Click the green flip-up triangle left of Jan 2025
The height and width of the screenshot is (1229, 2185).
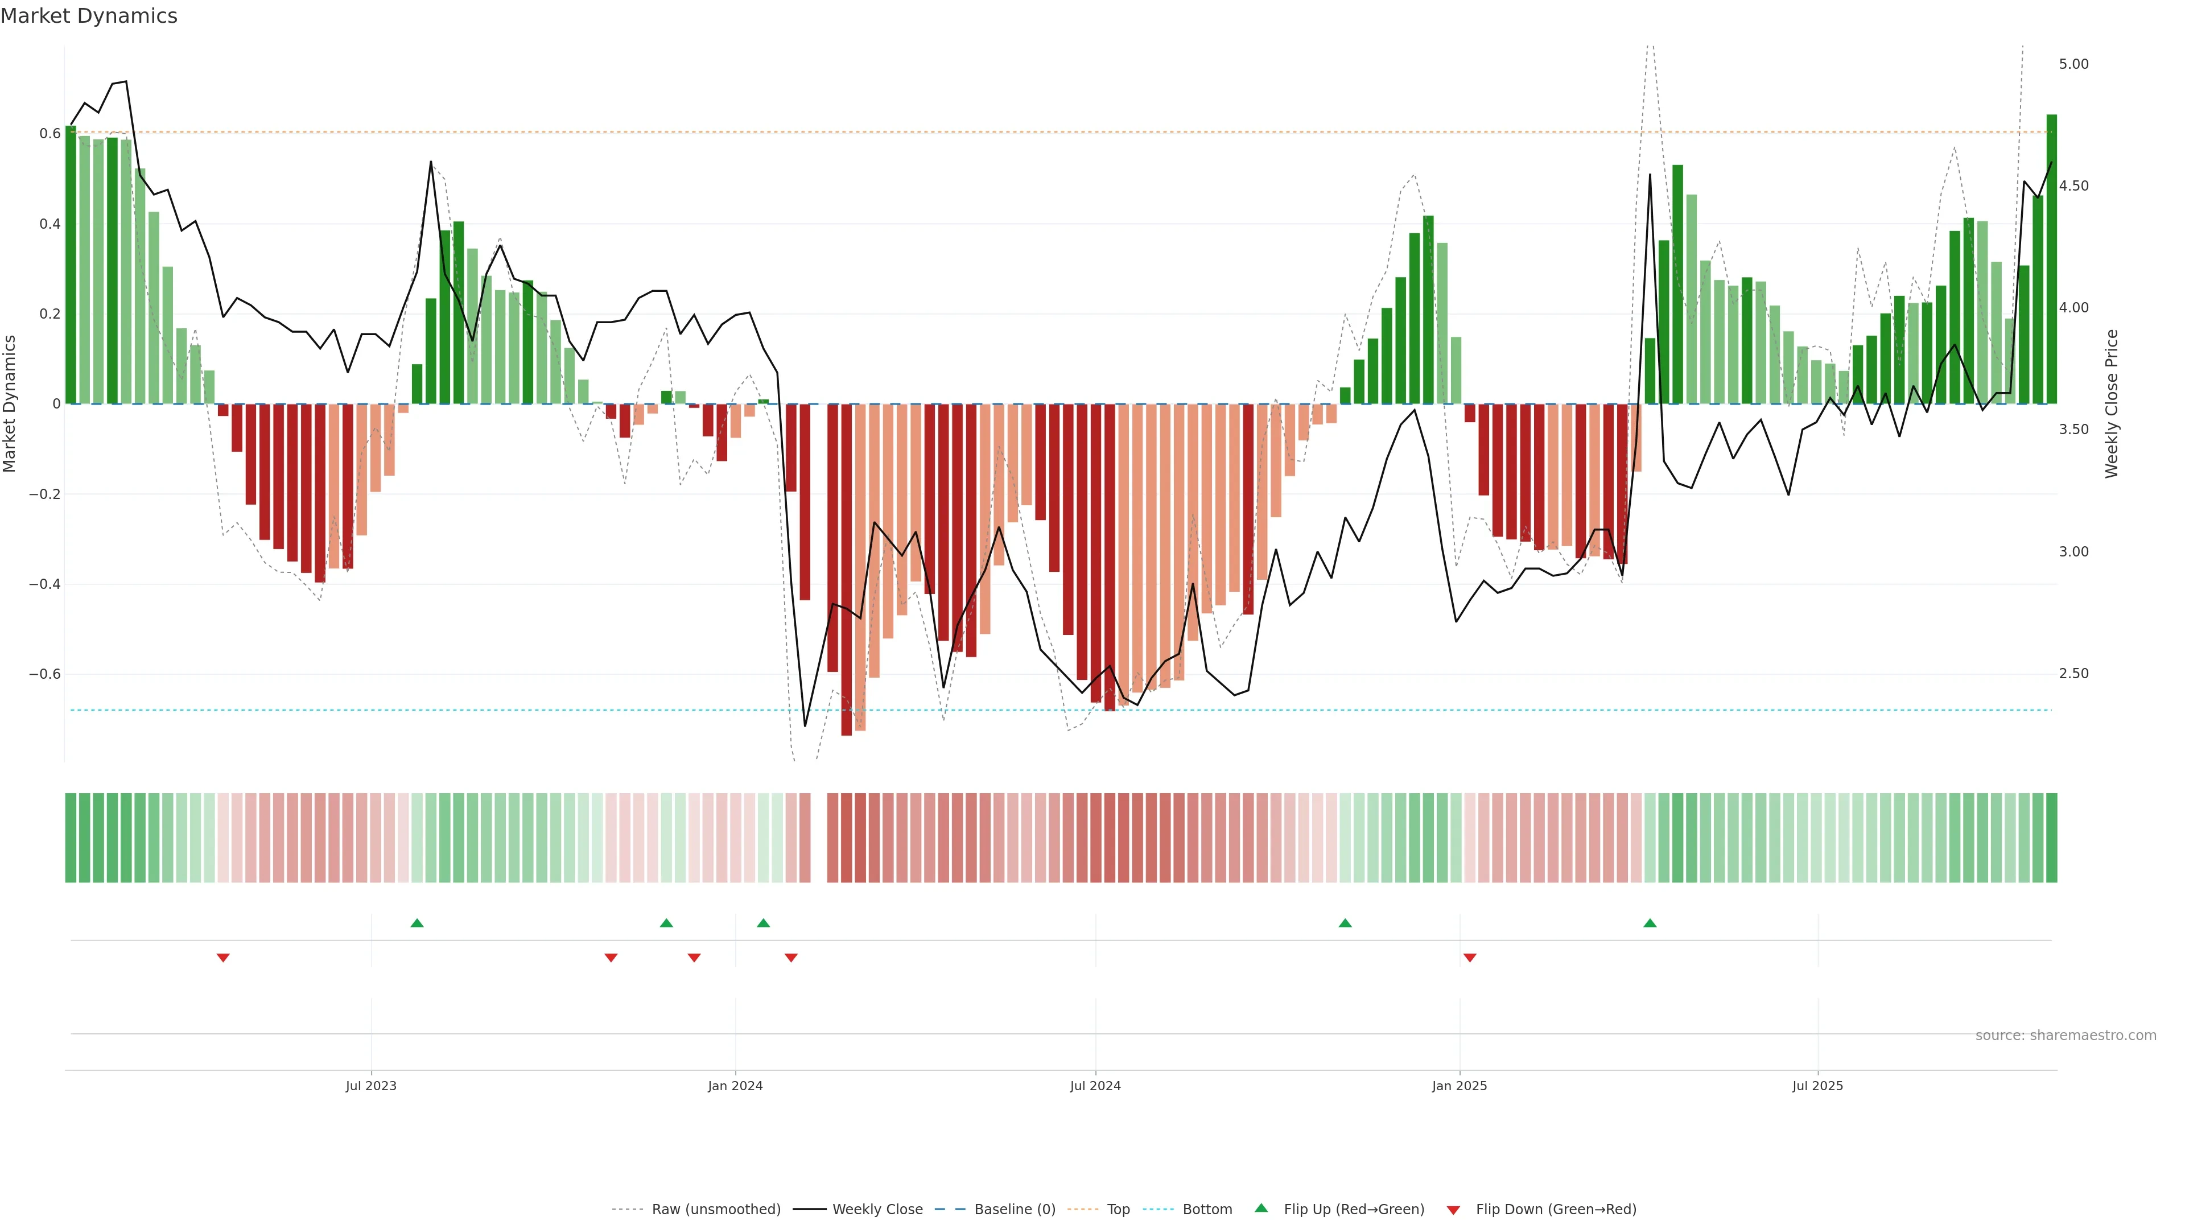[x=1345, y=923]
